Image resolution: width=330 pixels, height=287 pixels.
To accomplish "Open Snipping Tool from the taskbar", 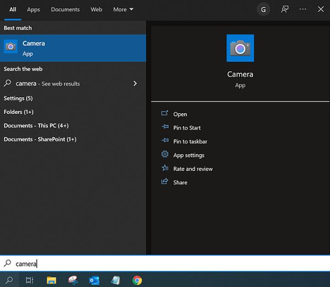I will pyautogui.click(x=72, y=280).
